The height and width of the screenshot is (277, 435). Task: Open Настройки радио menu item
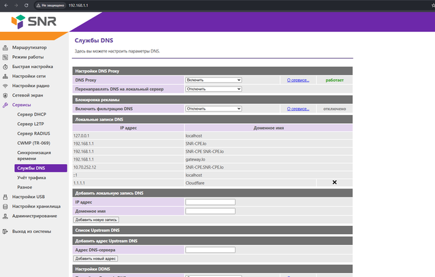(31, 86)
